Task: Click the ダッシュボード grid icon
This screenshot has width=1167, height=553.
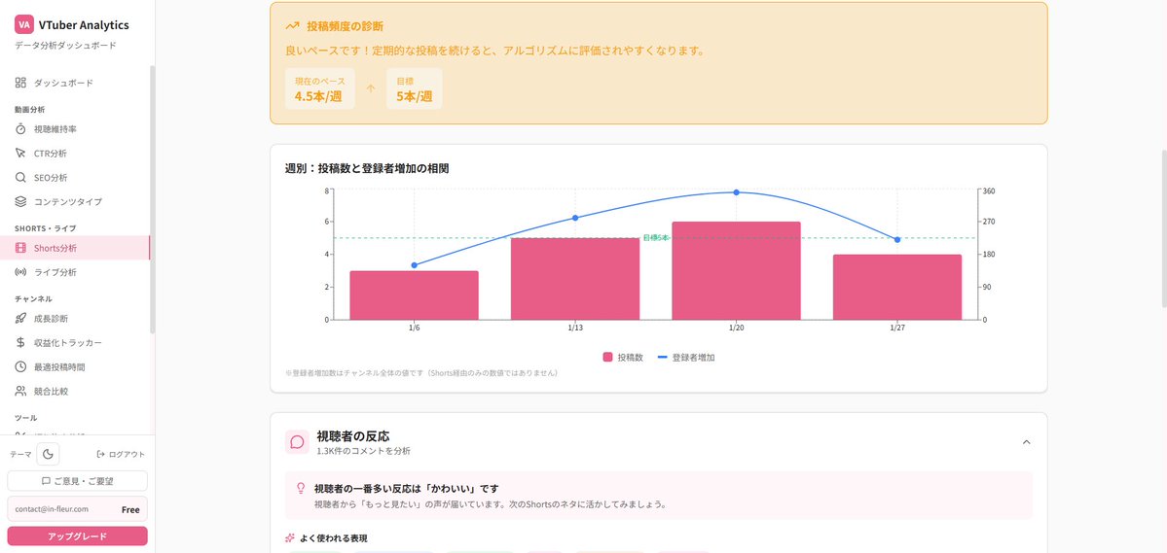Action: pos(20,83)
